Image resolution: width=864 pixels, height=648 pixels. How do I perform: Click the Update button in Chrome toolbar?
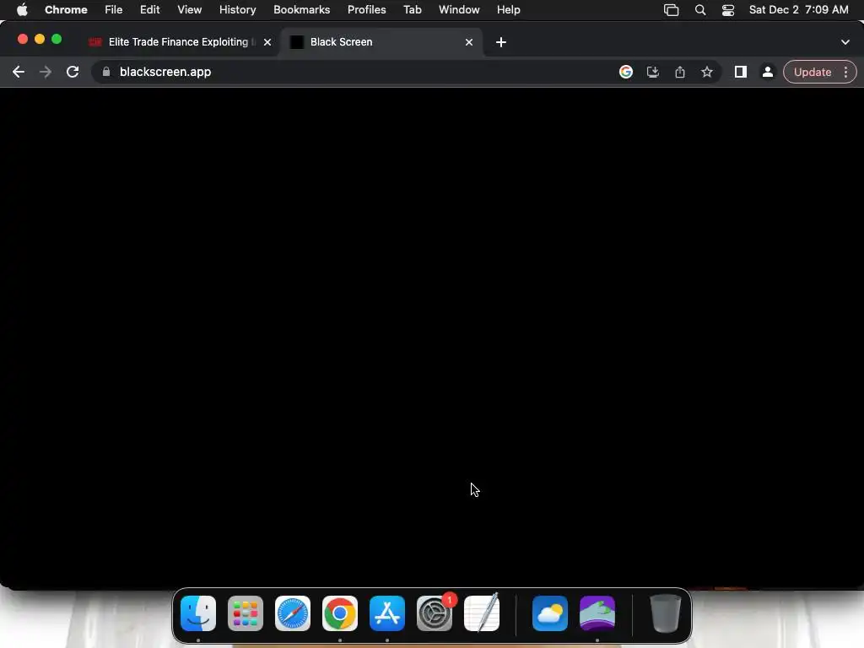tap(813, 73)
